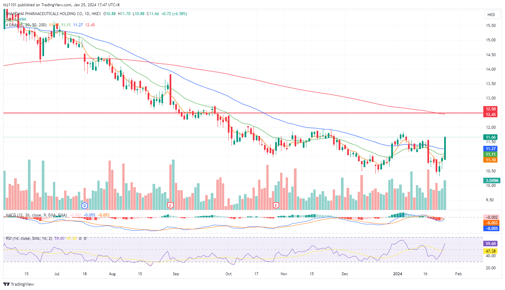Viewport: 505px width, 290px height.
Task: Click the TradingView logo at bottom left
Action: pos(19,284)
